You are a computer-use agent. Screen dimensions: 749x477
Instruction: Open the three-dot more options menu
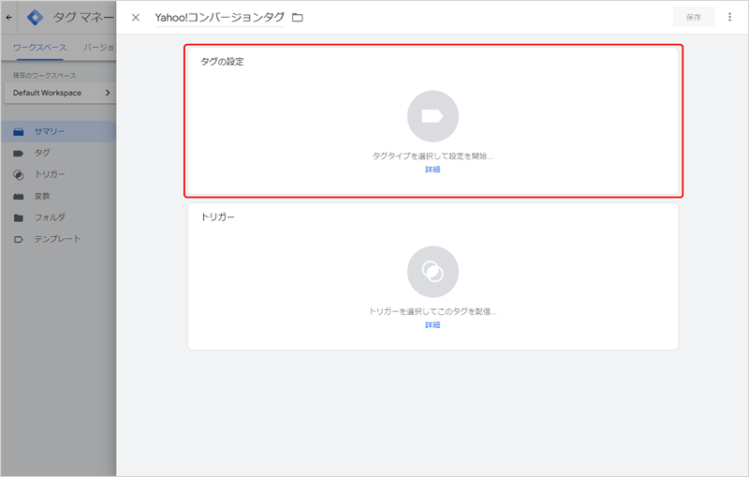coord(729,17)
